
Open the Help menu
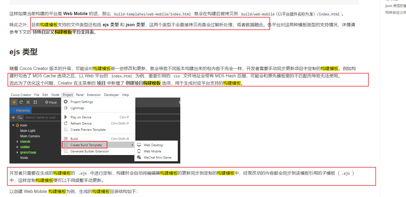(x=125, y=95)
